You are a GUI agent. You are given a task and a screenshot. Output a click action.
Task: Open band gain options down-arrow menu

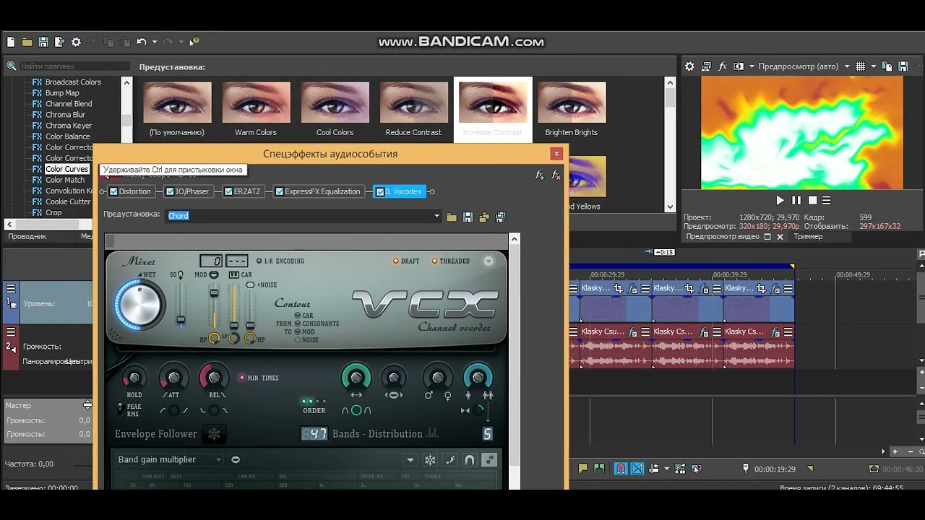pos(410,460)
